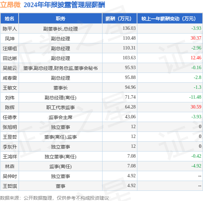Click the name '王鸿祥'

(x=10, y=157)
